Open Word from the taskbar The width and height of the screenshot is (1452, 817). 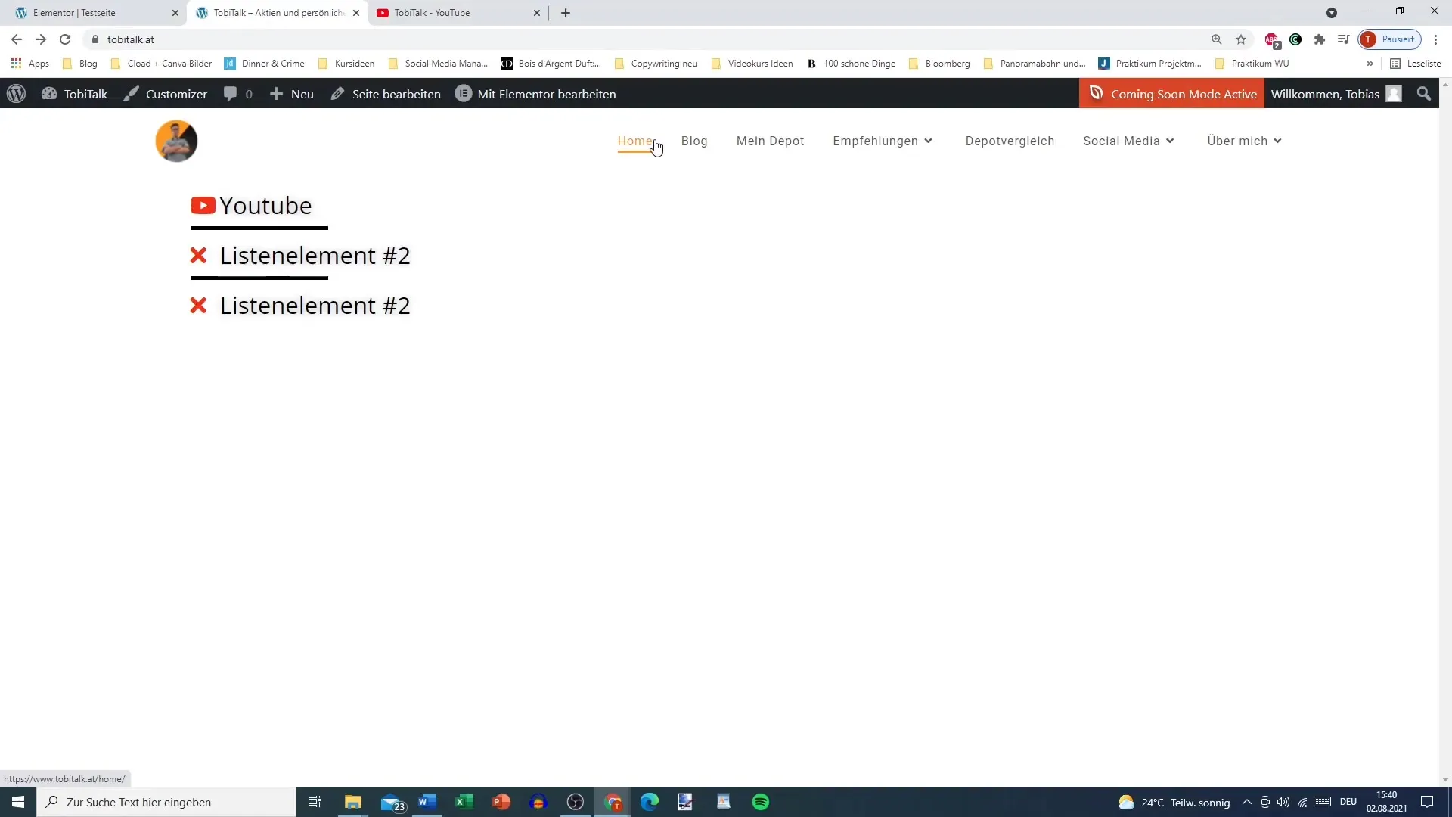pyautogui.click(x=427, y=802)
